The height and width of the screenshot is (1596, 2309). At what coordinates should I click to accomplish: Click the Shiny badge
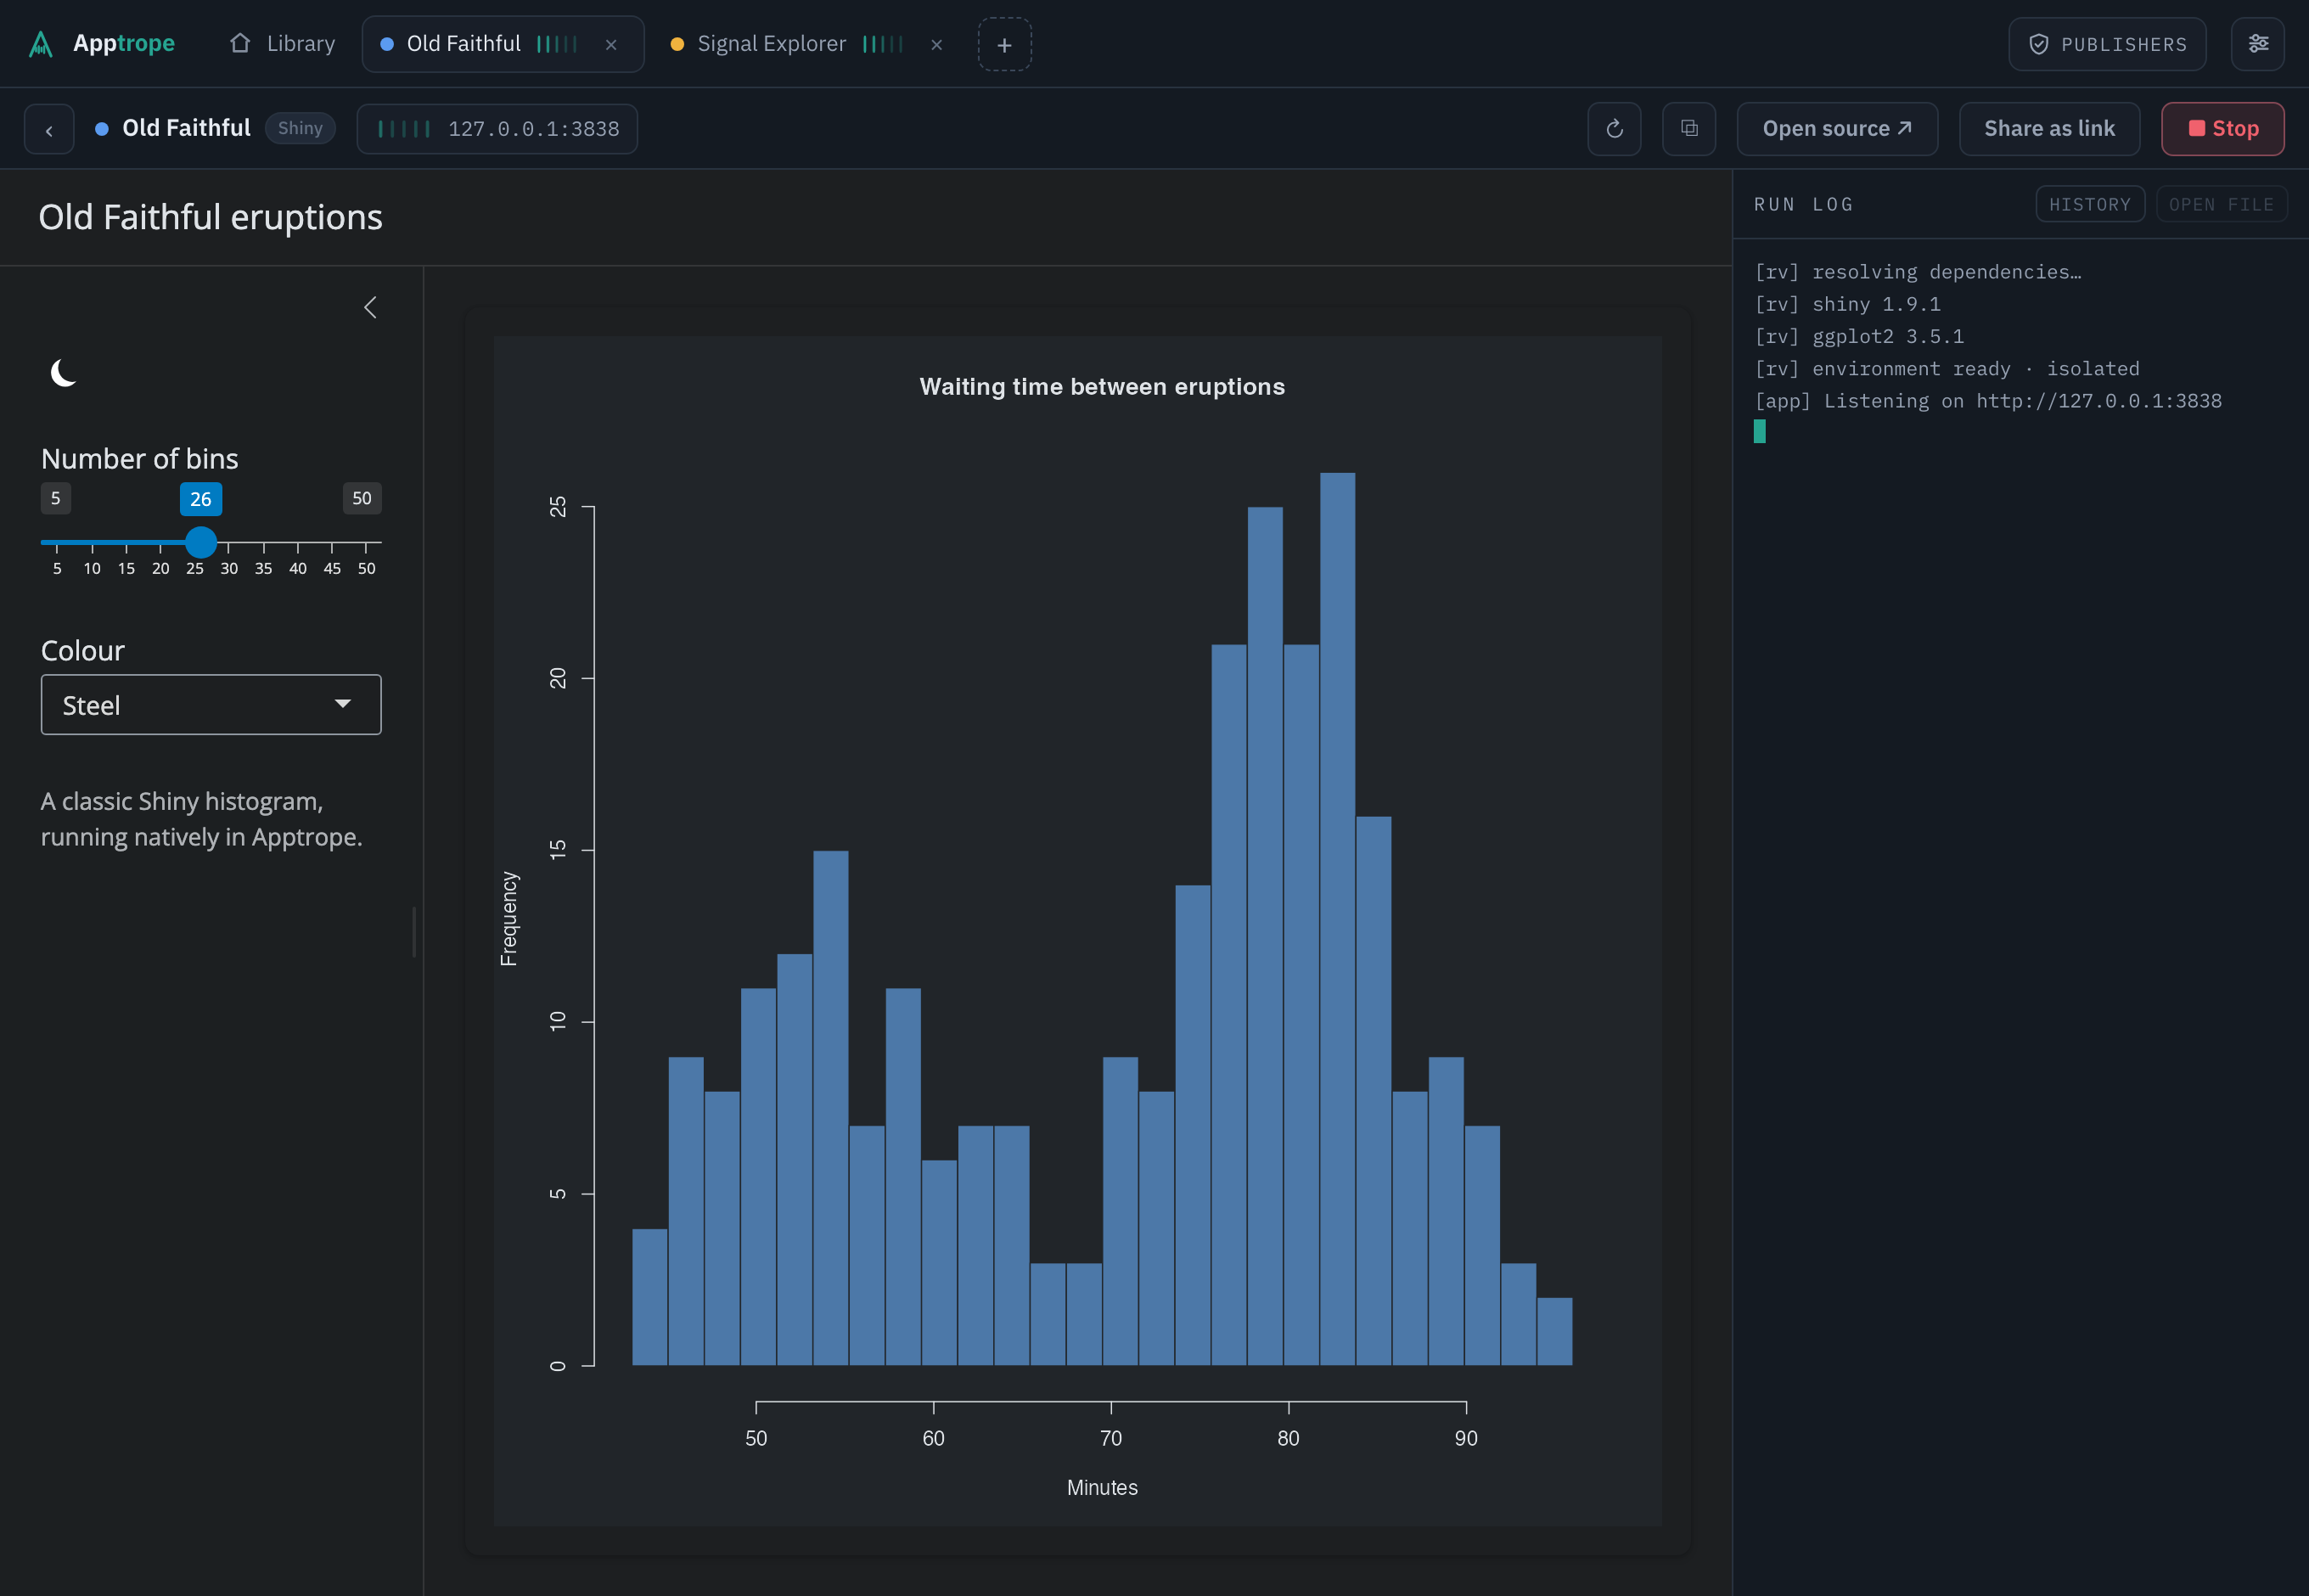(300, 128)
